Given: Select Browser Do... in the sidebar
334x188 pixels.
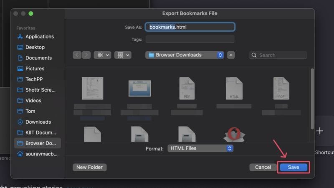Looking at the screenshot, I should click(x=38, y=143).
